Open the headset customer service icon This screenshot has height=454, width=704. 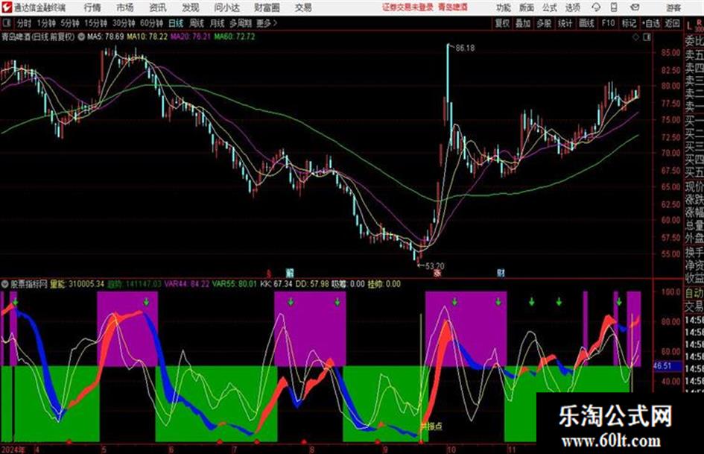tap(596, 7)
